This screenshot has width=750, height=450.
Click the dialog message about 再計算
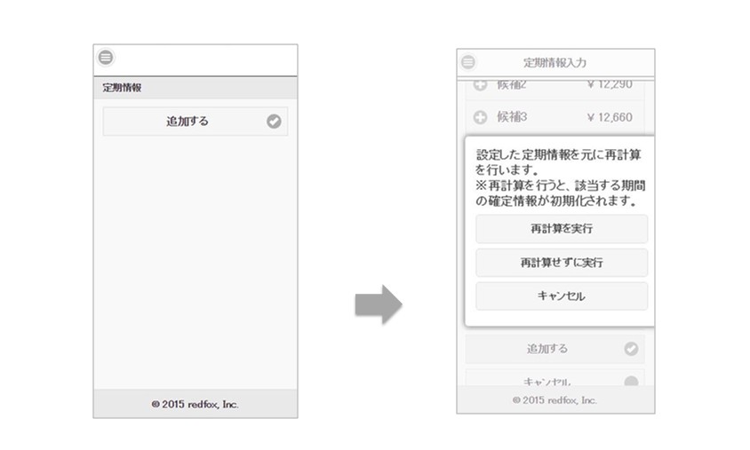pos(560,178)
